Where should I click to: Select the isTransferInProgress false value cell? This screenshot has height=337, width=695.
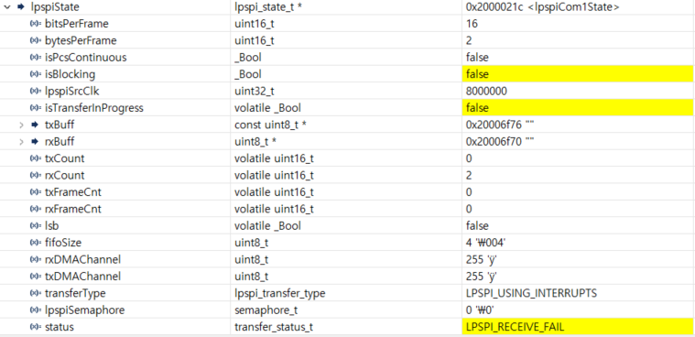(x=577, y=108)
